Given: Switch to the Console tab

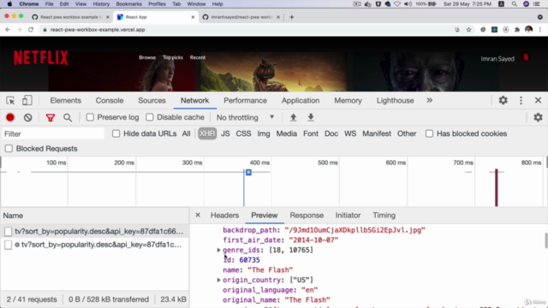Looking at the screenshot, I should [x=110, y=101].
